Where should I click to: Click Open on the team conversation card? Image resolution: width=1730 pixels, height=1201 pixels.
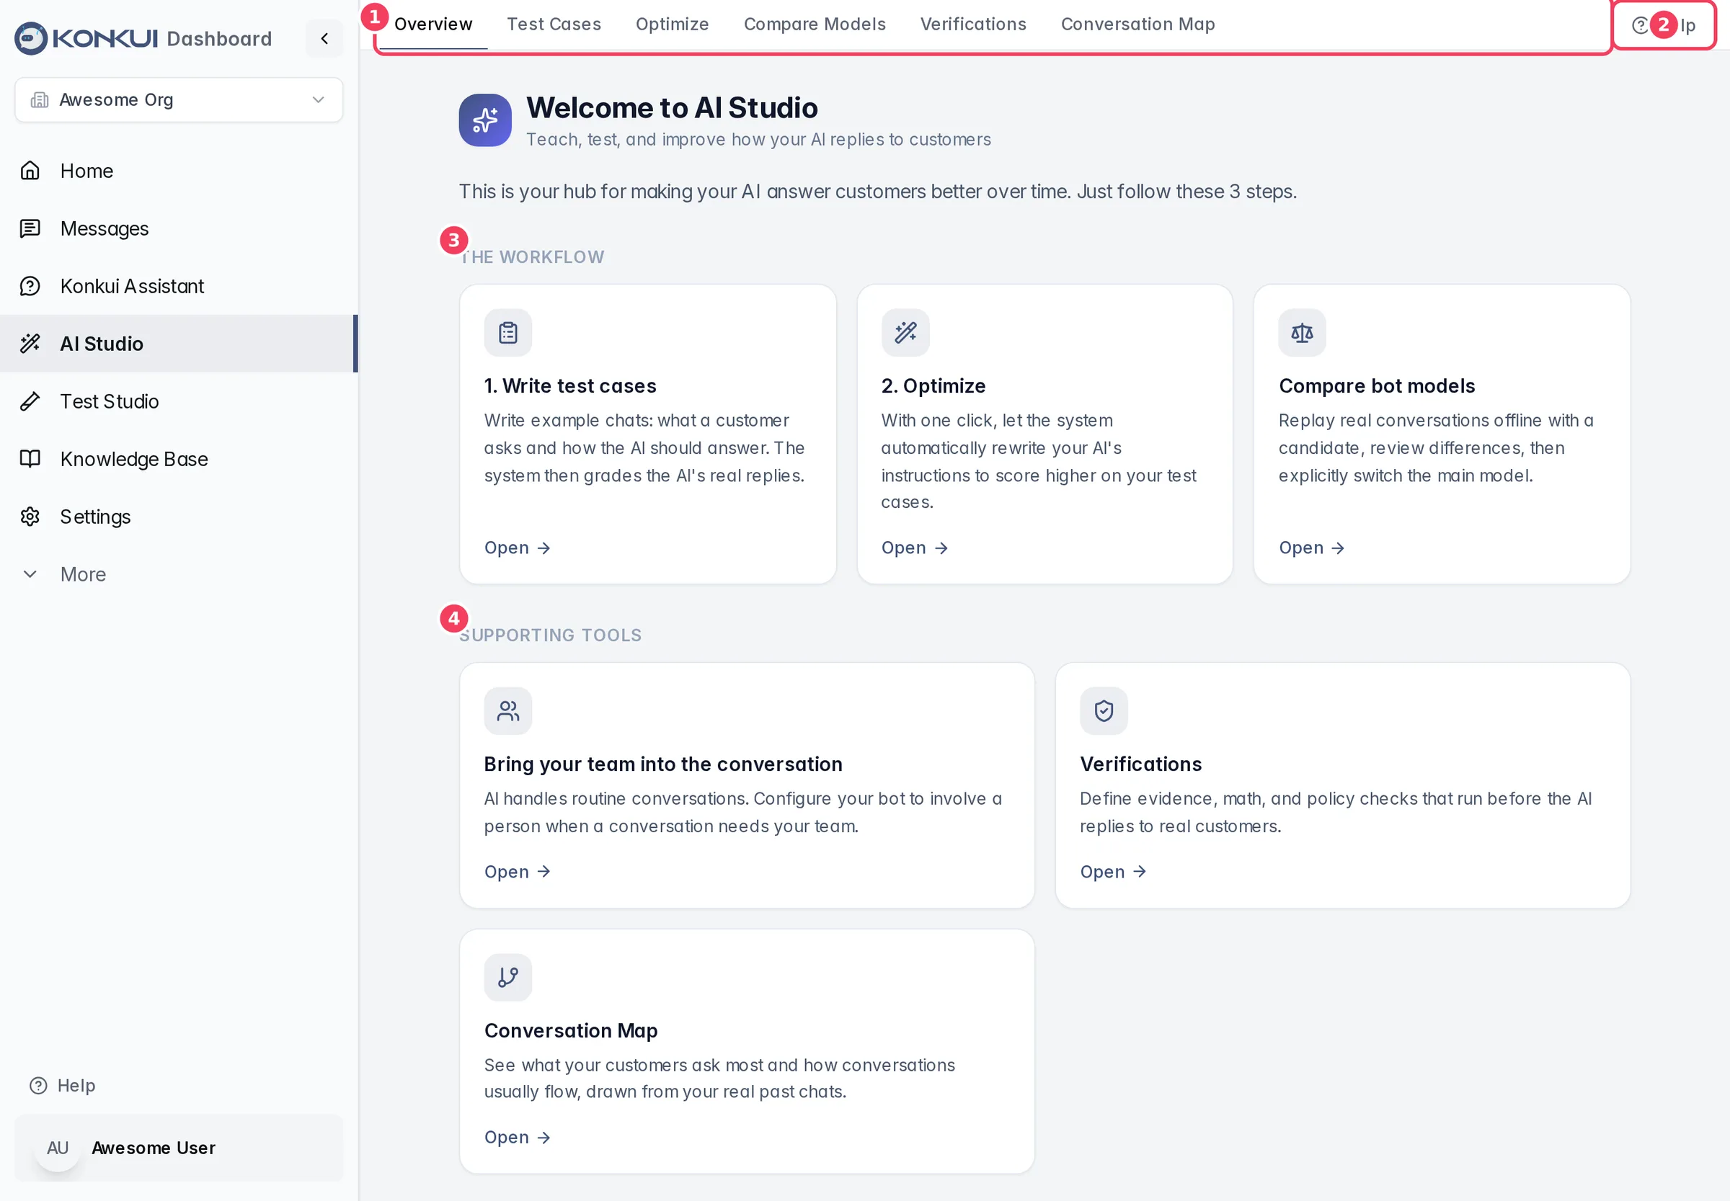click(x=517, y=872)
